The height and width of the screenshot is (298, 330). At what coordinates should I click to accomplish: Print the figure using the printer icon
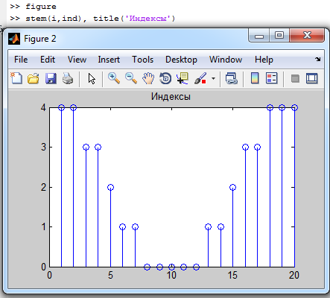click(x=68, y=78)
